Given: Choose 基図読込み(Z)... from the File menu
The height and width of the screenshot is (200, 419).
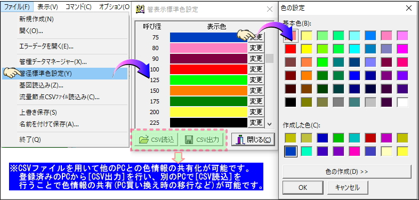Looking at the screenshot, I should (41, 85).
